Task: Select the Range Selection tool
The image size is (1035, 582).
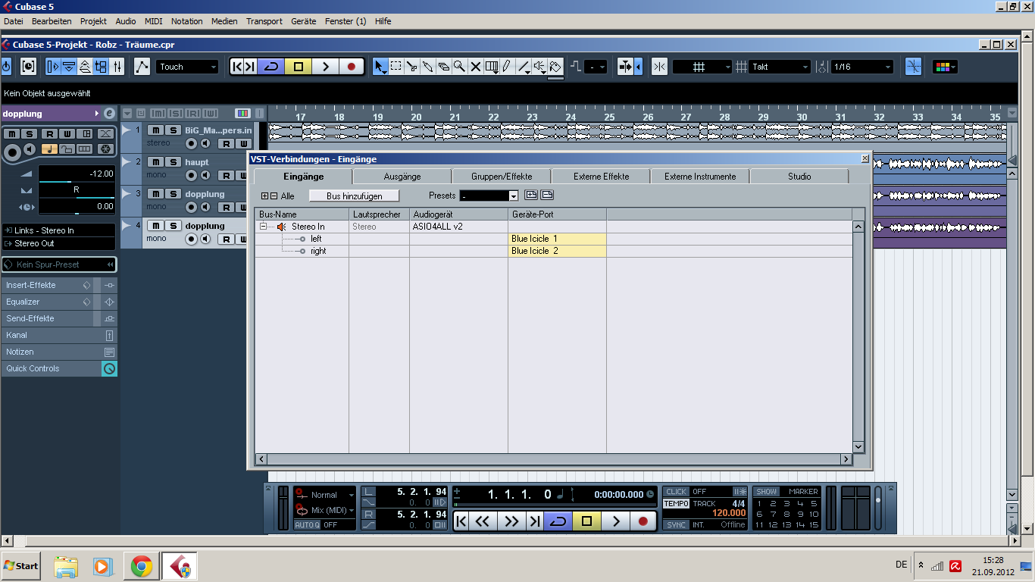Action: tap(396, 67)
